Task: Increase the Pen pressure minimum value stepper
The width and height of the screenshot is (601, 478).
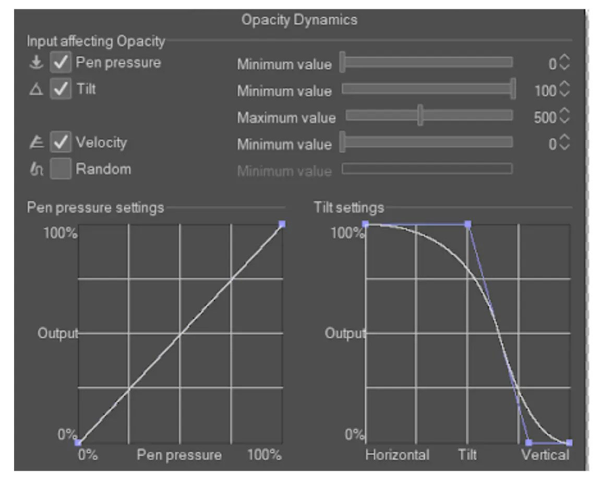Action: click(564, 58)
